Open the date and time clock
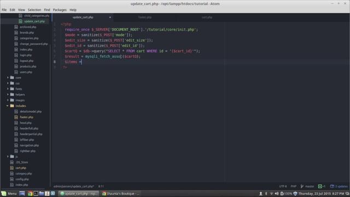 (321, 193)
